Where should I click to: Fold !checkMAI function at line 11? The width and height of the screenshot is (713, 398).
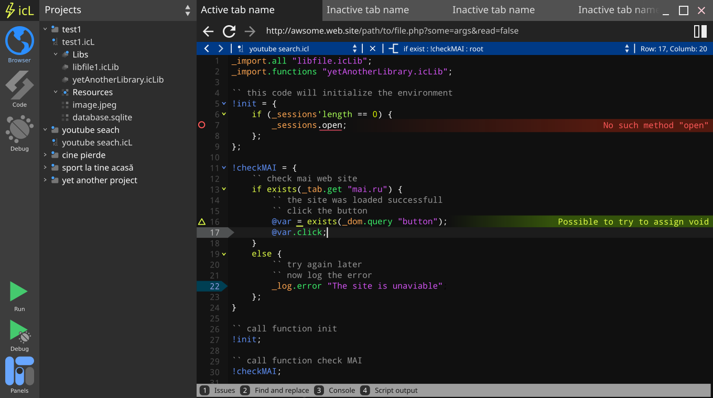coord(224,168)
